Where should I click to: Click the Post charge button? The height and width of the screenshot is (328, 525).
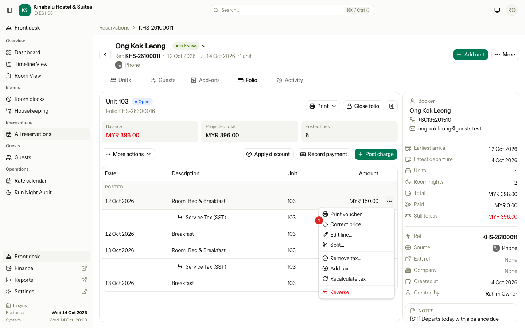(x=376, y=154)
